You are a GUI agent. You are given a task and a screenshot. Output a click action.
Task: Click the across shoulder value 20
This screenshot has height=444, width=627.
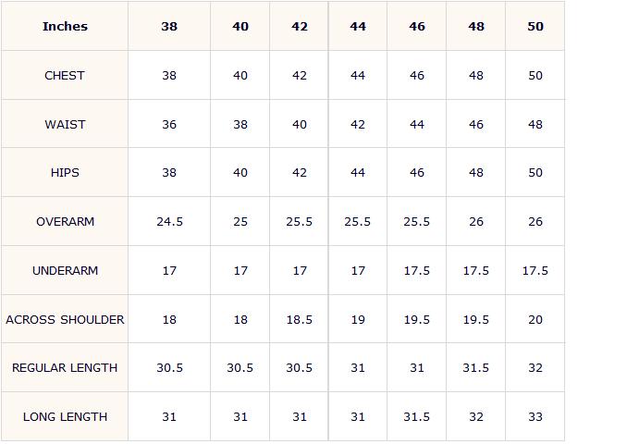pyautogui.click(x=535, y=320)
